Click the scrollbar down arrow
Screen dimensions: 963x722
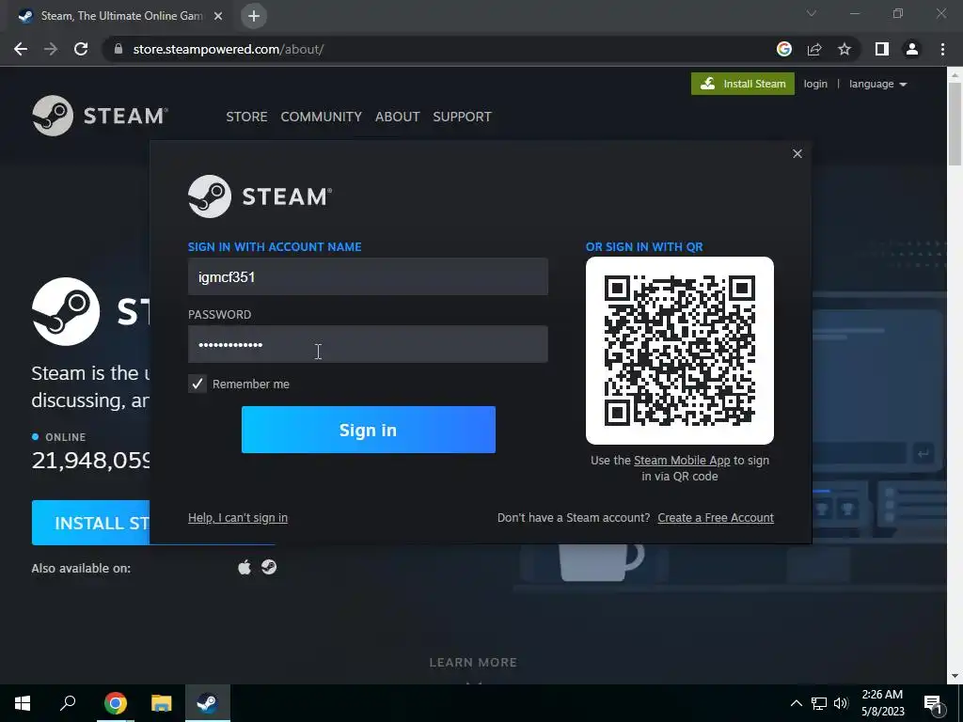(955, 676)
